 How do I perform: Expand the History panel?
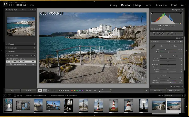tap(6, 52)
